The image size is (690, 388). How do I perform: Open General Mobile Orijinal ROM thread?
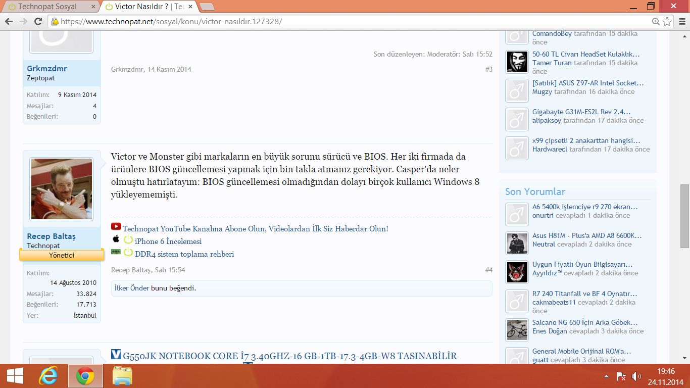click(581, 351)
